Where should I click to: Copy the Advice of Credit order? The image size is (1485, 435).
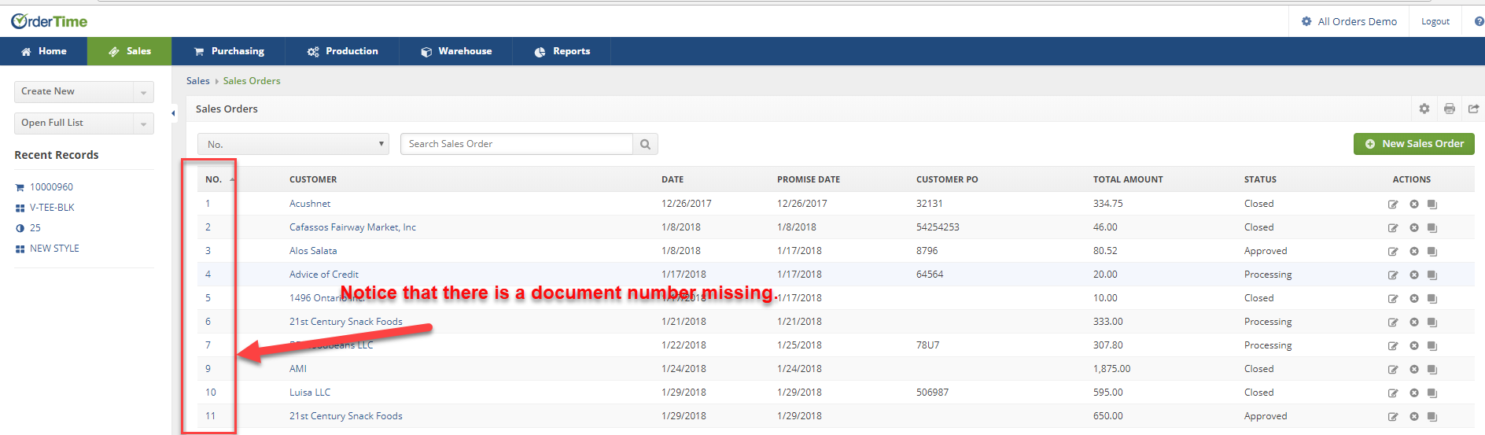coord(1432,275)
